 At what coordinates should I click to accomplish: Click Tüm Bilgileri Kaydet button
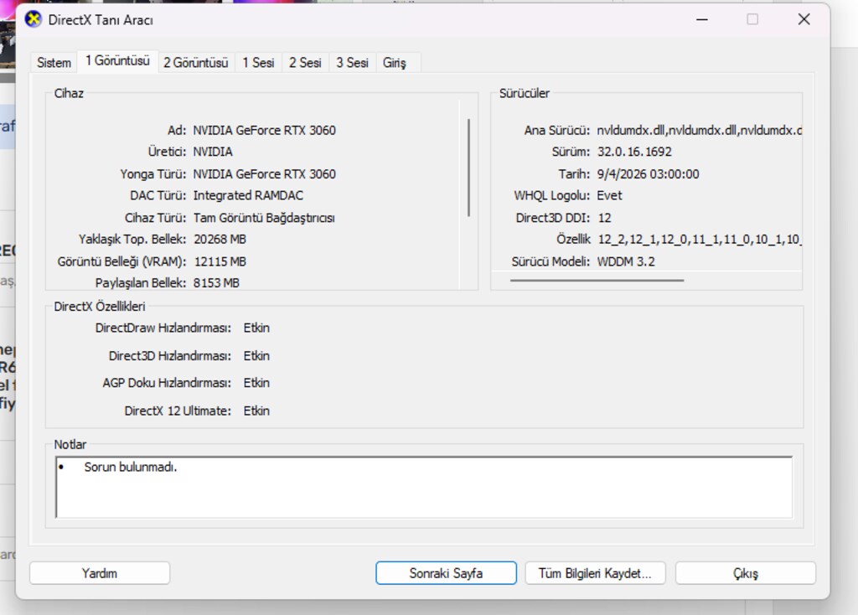click(596, 573)
